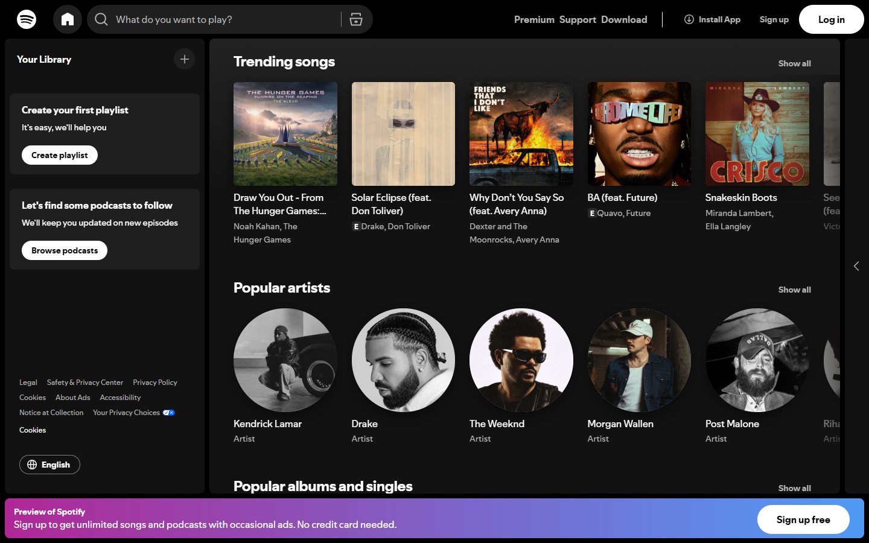Click artist link 'Miranda Lambert'
Image resolution: width=869 pixels, height=543 pixels.
click(x=738, y=213)
